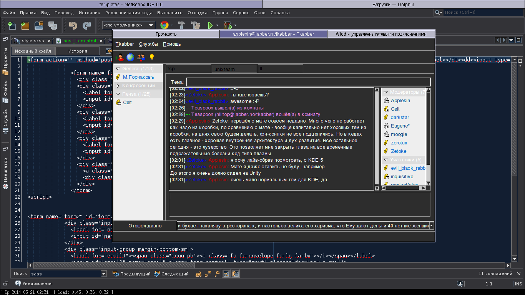Collapse the Участники (5) participants group

click(x=385, y=160)
